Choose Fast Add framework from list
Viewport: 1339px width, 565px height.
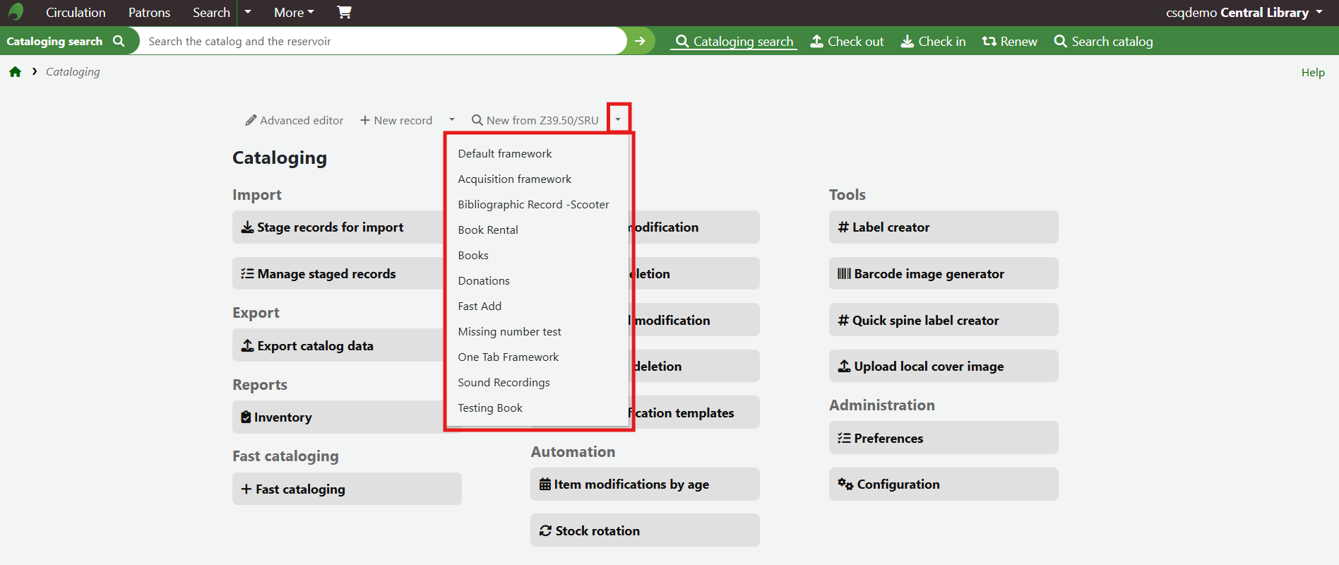tap(480, 306)
